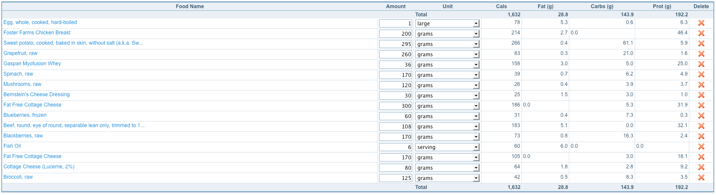Click the amount field for Grapefruit, raw
Viewport: 716px width, 195px height.
click(x=395, y=55)
